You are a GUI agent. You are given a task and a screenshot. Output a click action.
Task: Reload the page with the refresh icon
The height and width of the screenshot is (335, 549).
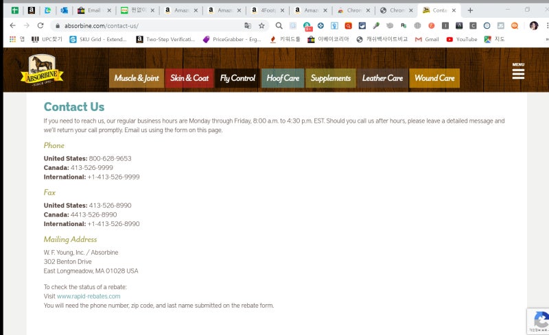point(40,25)
